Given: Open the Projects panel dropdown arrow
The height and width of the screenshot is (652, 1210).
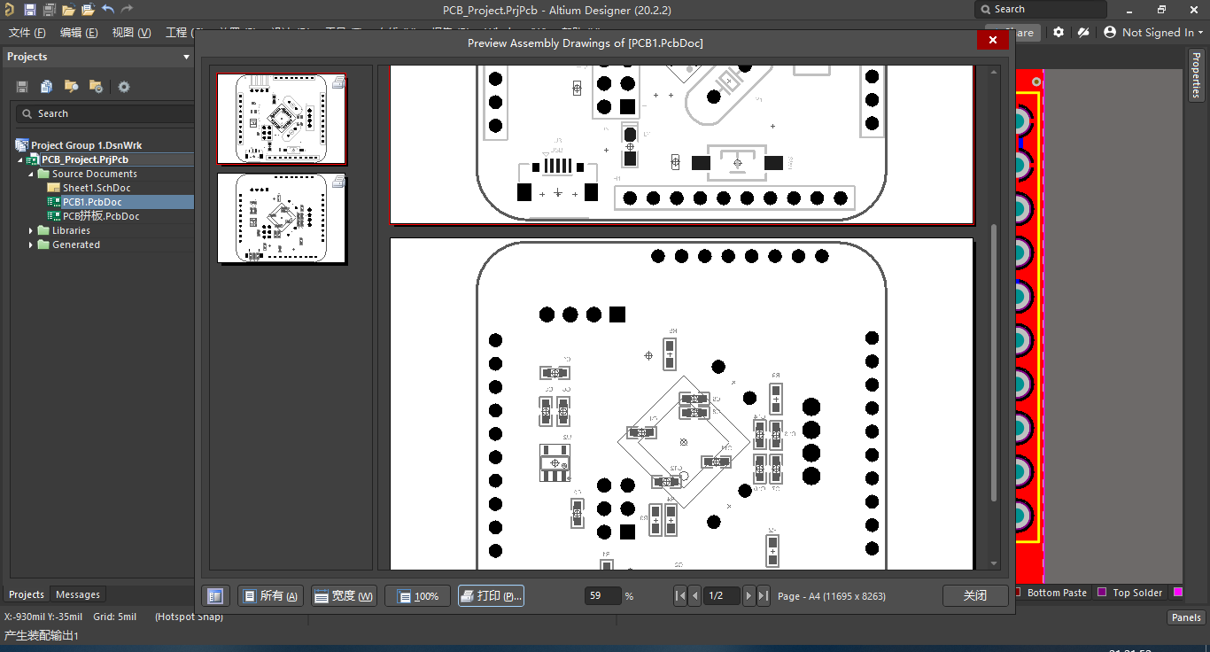Looking at the screenshot, I should pos(186,57).
